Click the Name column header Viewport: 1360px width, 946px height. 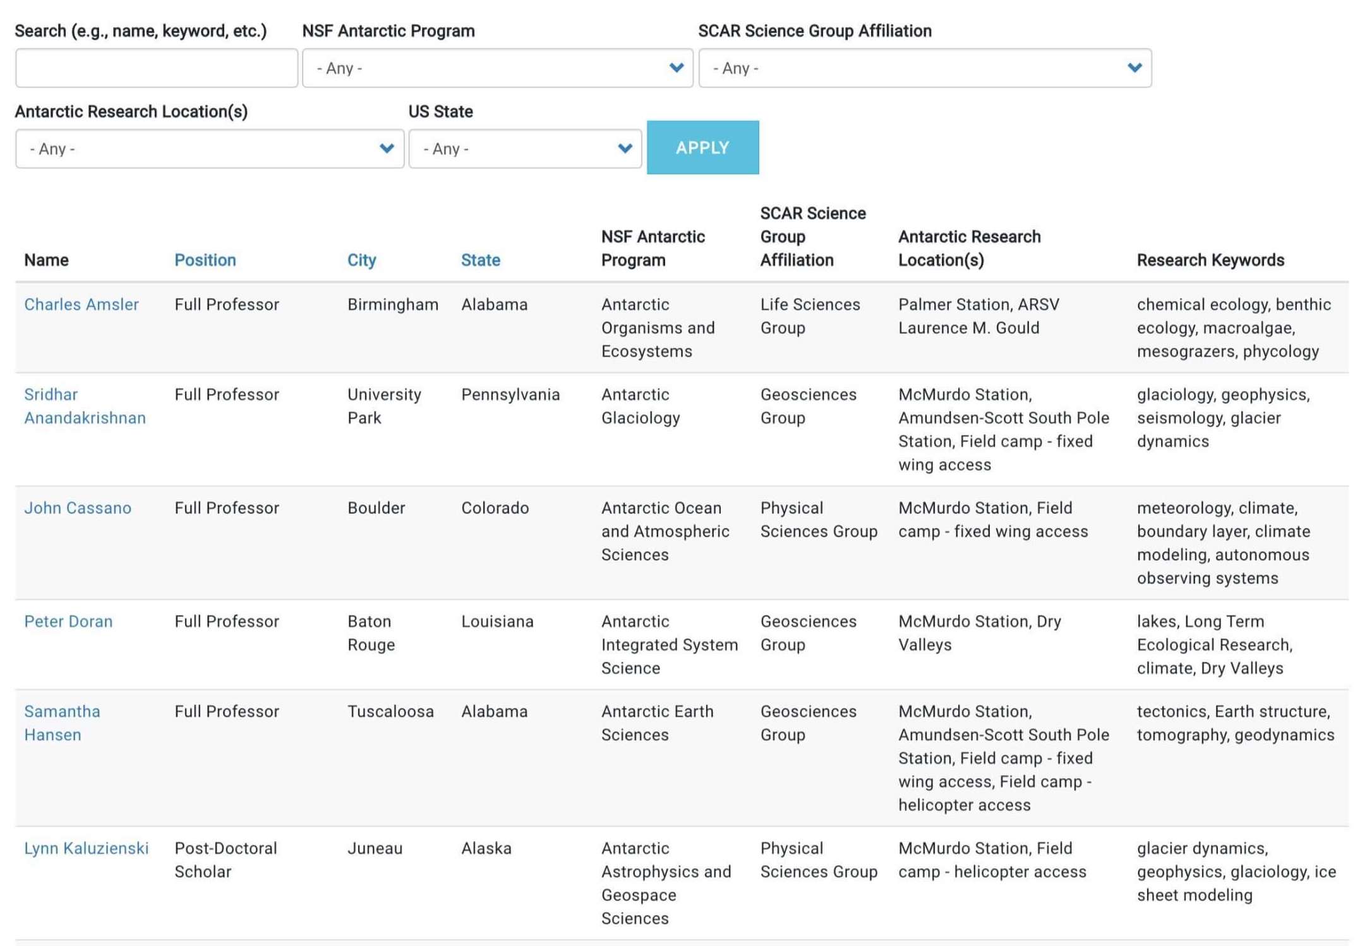(46, 260)
